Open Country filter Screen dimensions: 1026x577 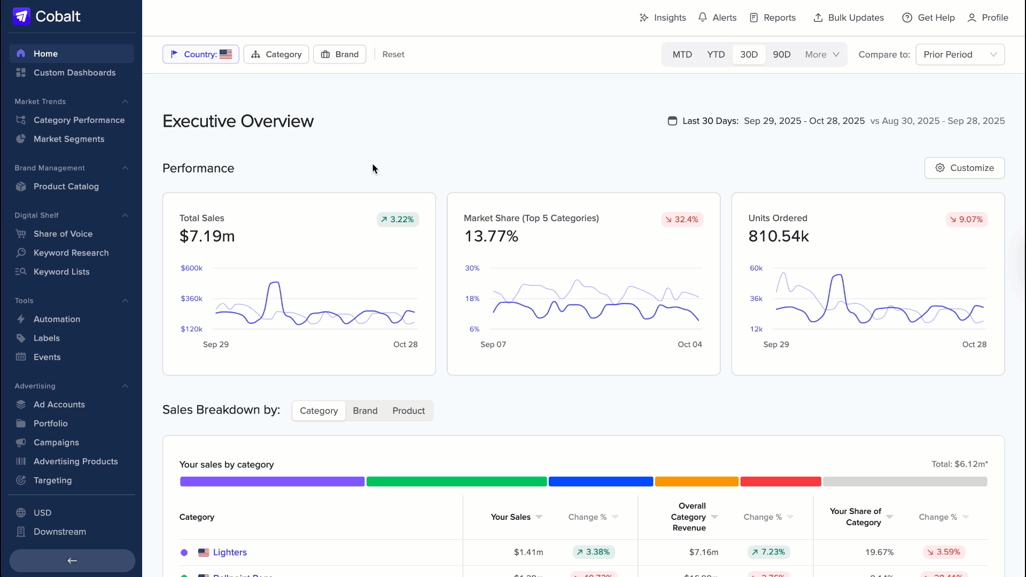pos(201,54)
